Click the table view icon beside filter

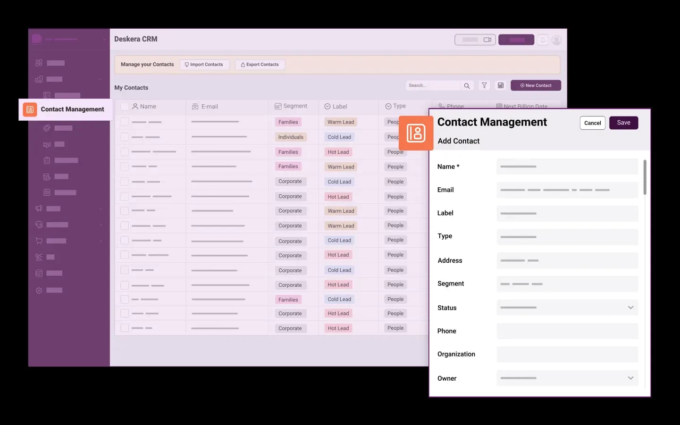tap(501, 85)
